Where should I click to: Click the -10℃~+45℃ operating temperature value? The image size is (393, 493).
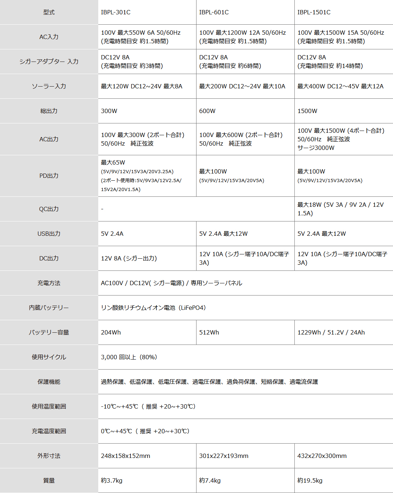click(149, 406)
